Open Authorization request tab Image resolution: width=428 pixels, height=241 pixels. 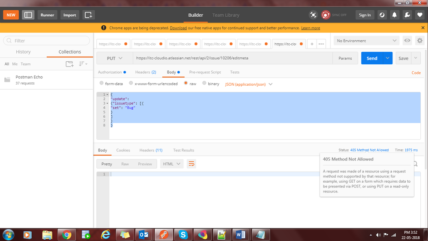[x=112, y=72]
